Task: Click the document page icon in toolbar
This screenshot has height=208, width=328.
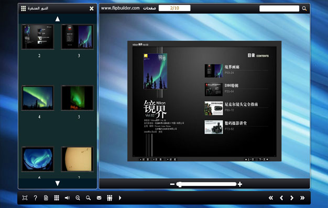Action: point(46,198)
